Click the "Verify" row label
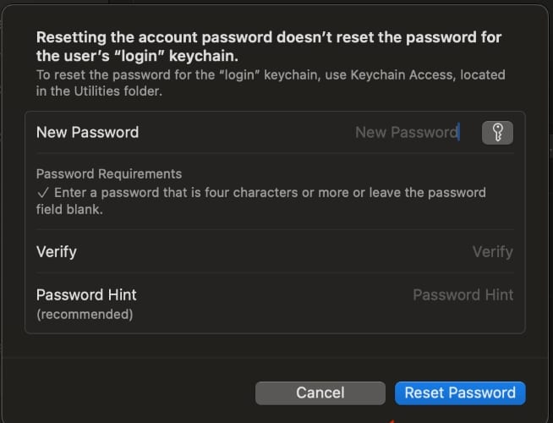553x423 pixels. coord(57,252)
